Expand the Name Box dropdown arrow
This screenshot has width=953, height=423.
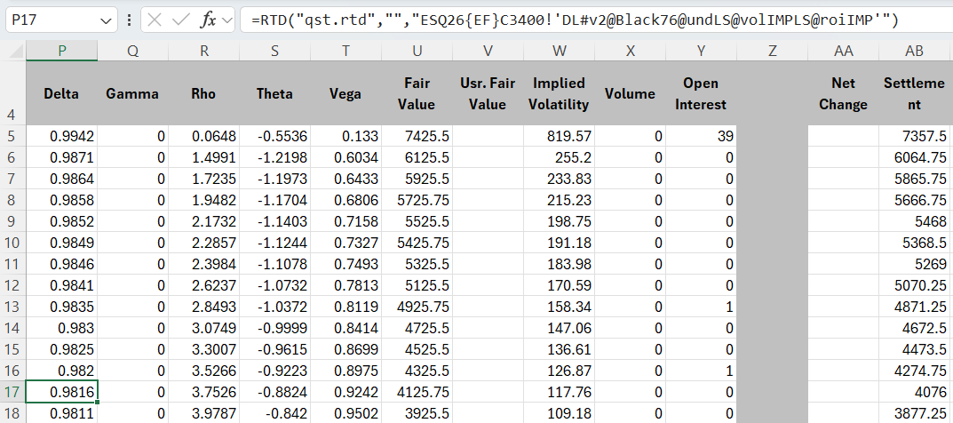coord(105,20)
